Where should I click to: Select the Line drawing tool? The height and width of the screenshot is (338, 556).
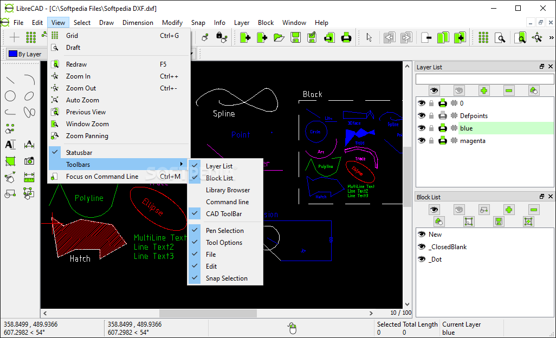coord(10,80)
